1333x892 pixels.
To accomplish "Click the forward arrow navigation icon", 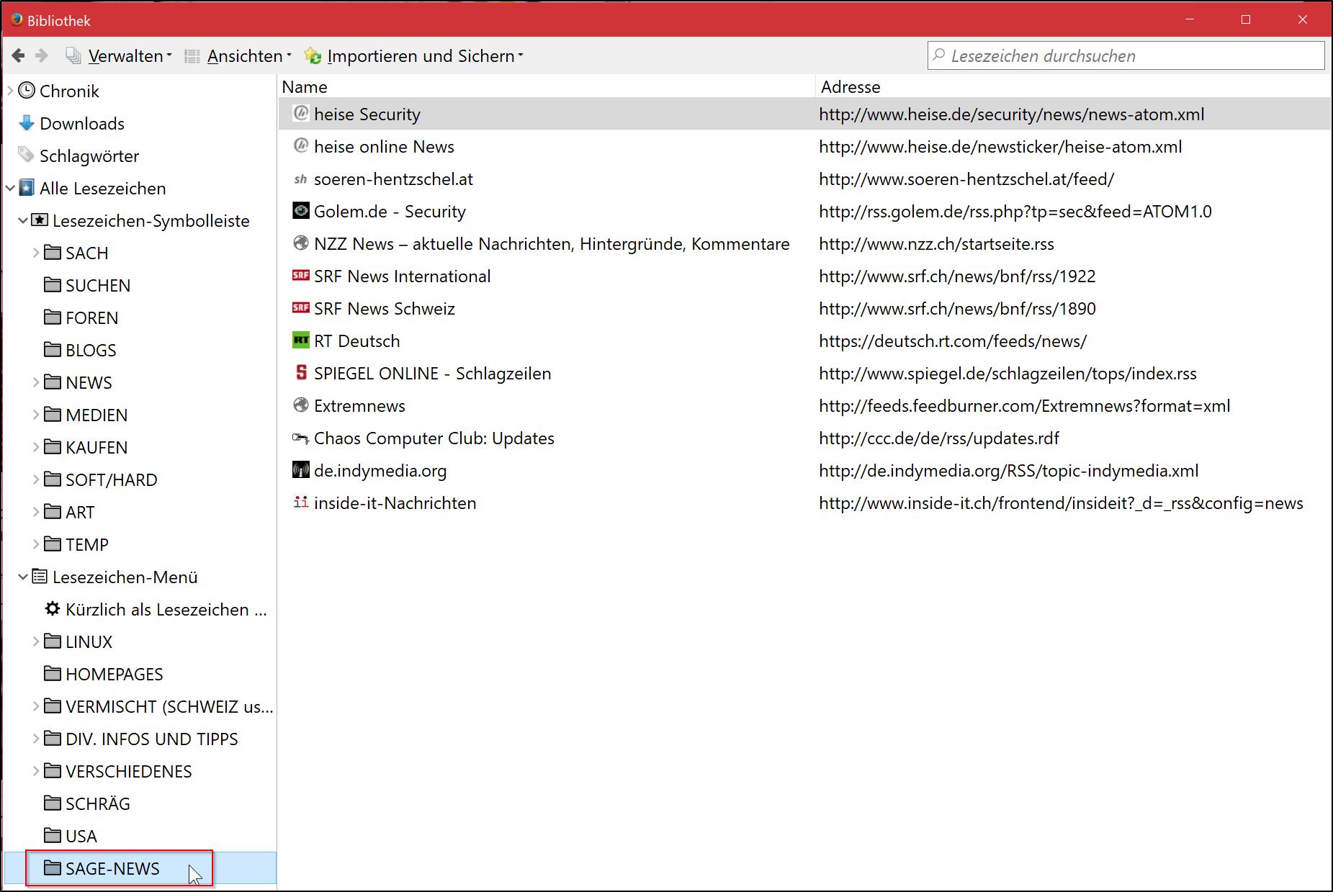I will [x=42, y=55].
